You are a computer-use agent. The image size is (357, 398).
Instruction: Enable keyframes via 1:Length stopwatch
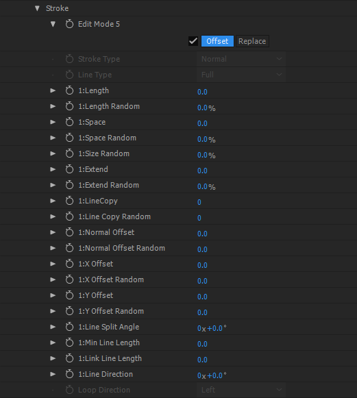[69, 90]
